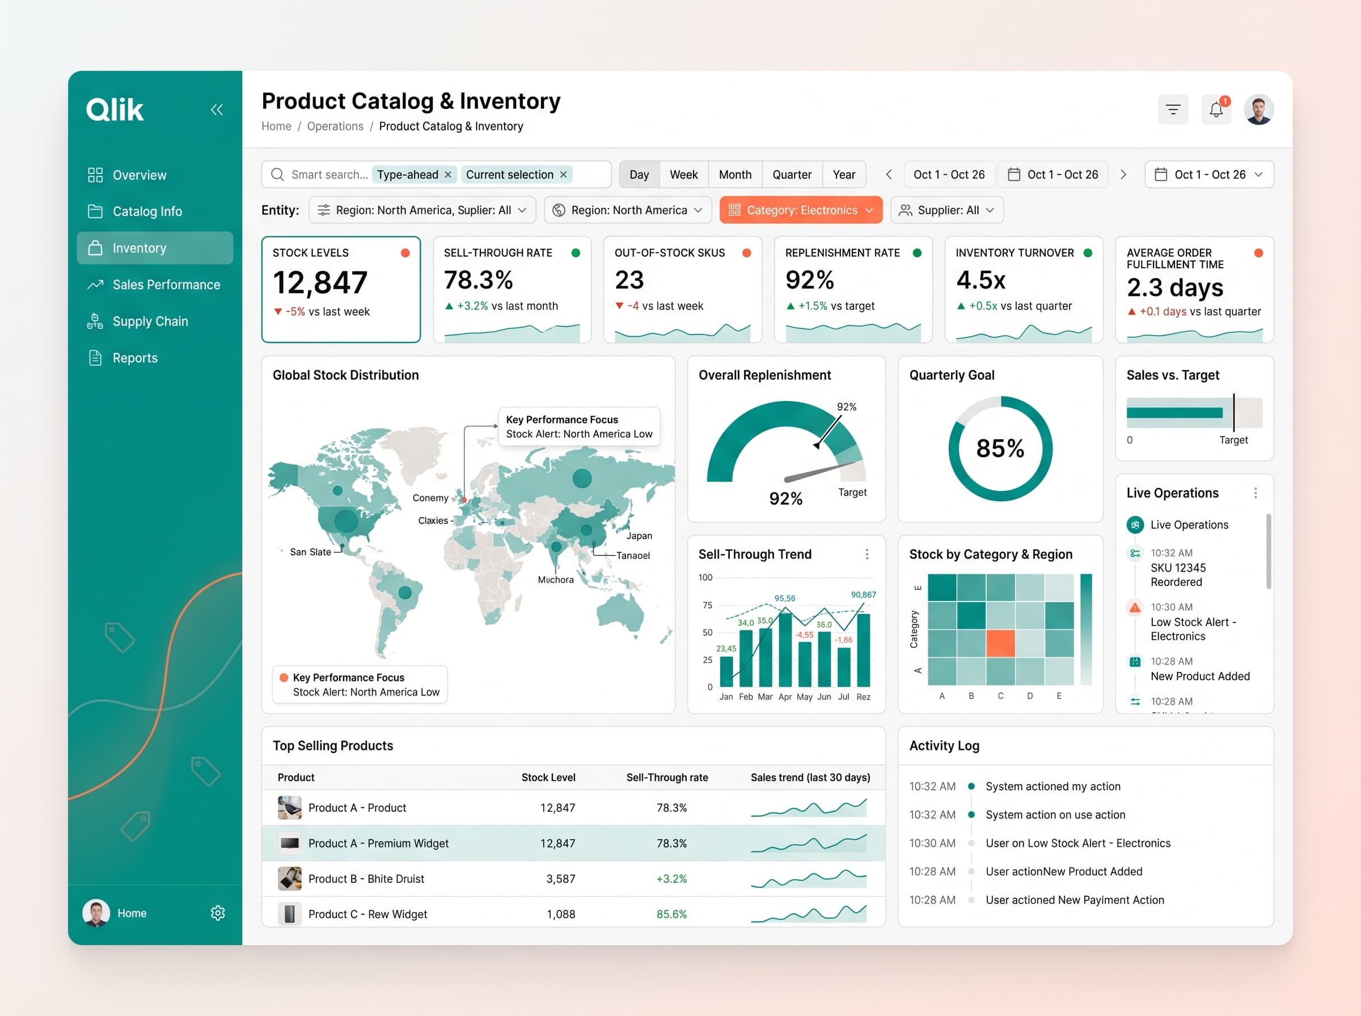Image resolution: width=1361 pixels, height=1016 pixels.
Task: Select the Inventory Turnover KPI card
Action: 1024,289
